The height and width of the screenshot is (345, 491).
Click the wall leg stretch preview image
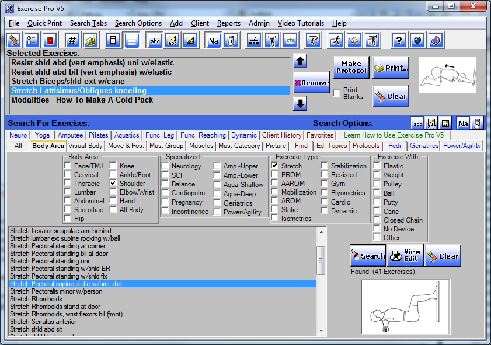pyautogui.click(x=406, y=307)
